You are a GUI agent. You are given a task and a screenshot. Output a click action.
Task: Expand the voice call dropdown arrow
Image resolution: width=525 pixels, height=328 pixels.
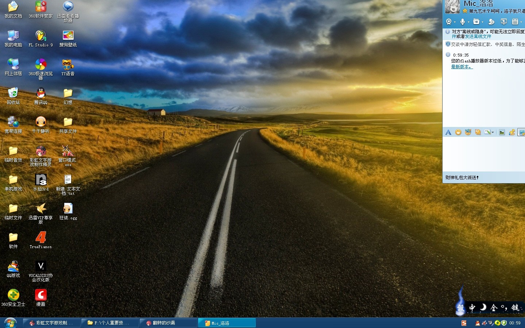pos(468,22)
